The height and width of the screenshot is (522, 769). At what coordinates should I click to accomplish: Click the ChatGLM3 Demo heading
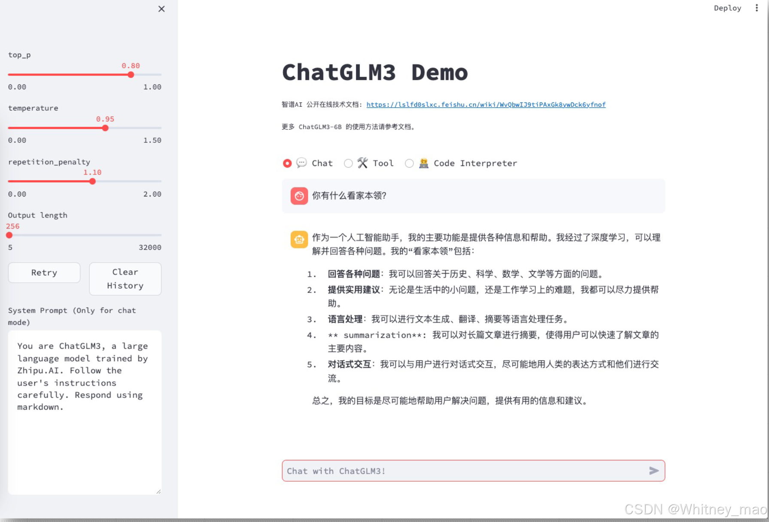click(375, 72)
